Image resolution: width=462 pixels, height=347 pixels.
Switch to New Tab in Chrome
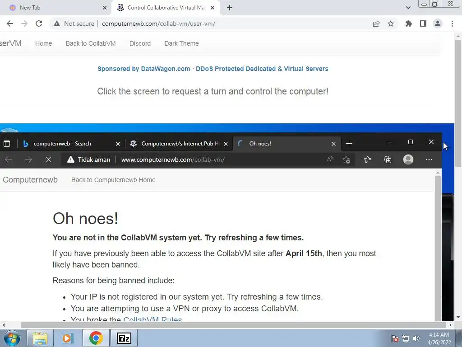56,8
